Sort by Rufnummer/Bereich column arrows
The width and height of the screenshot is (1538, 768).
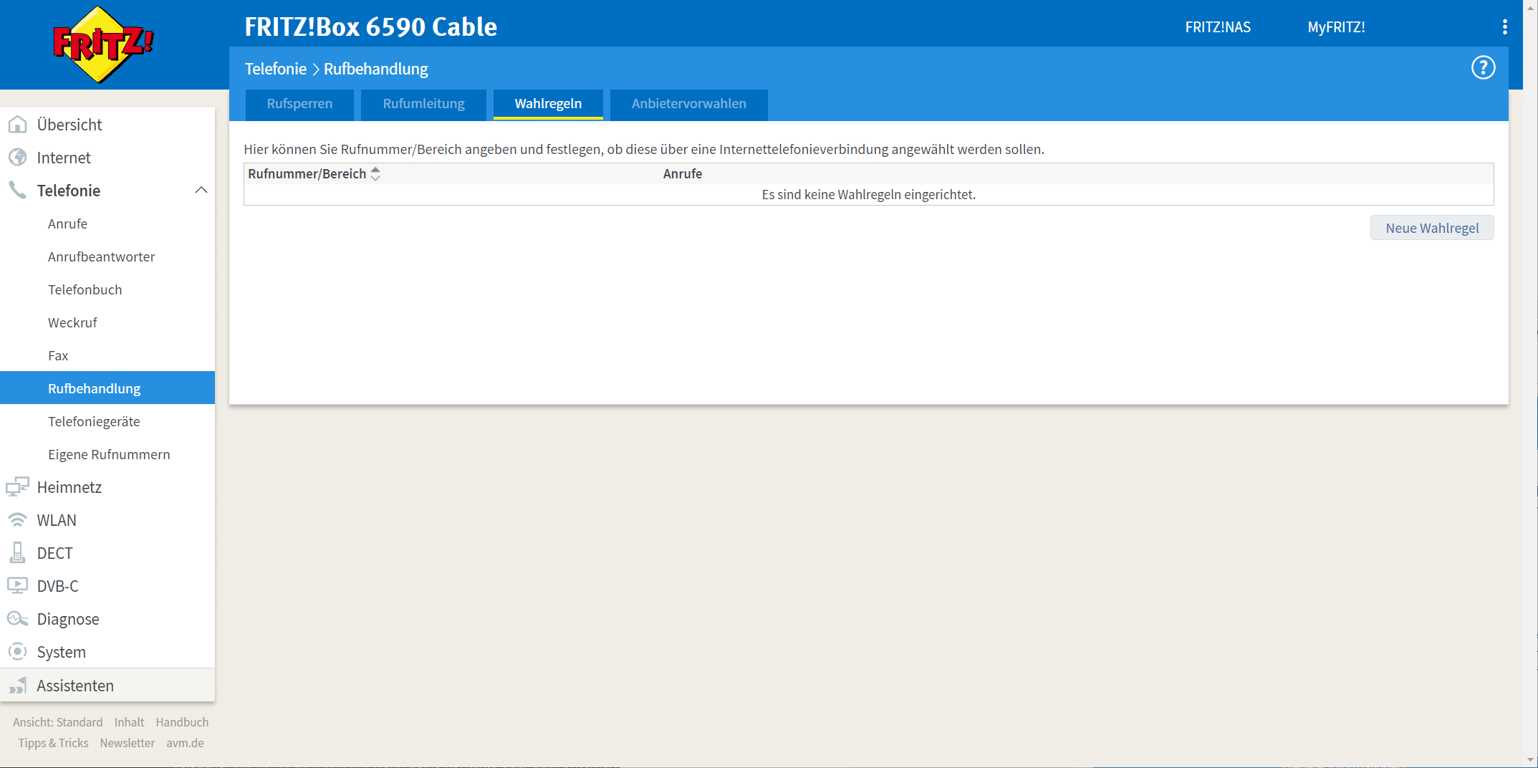(x=375, y=174)
